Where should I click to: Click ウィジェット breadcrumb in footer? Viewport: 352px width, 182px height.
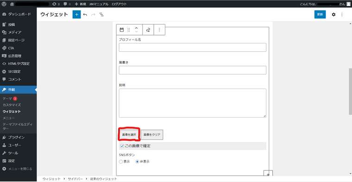(x=51, y=179)
